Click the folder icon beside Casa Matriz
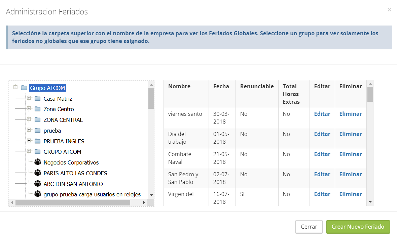The image size is (397, 236). click(37, 99)
